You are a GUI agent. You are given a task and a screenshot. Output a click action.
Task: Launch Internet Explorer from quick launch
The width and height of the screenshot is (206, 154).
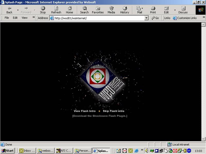pyautogui.click(x=136, y=151)
